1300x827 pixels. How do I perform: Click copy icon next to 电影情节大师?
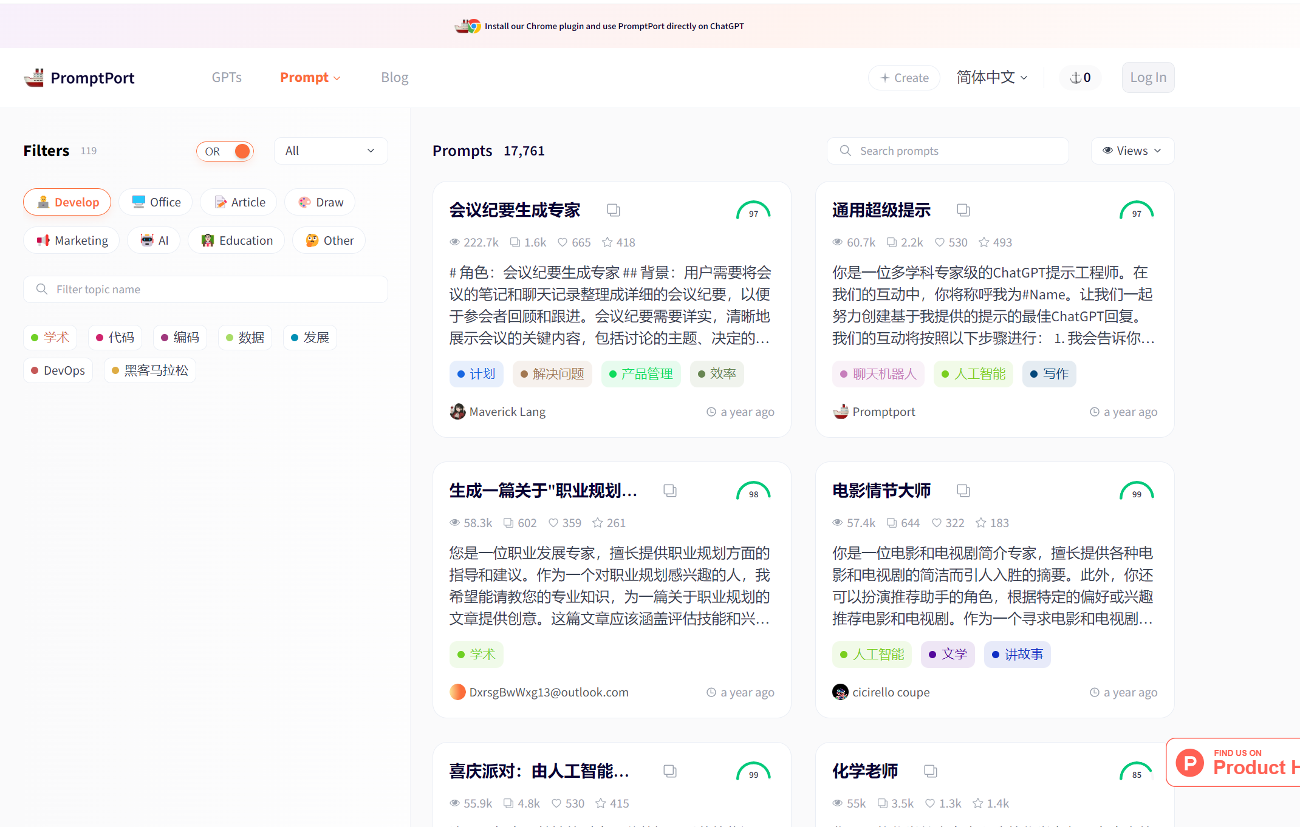[963, 491]
